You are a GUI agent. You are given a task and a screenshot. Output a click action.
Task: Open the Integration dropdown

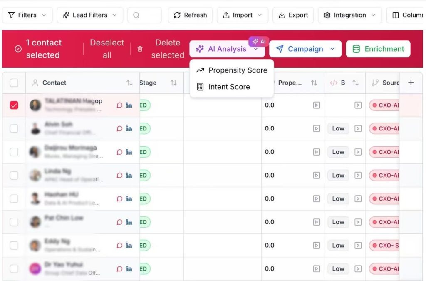tap(349, 15)
